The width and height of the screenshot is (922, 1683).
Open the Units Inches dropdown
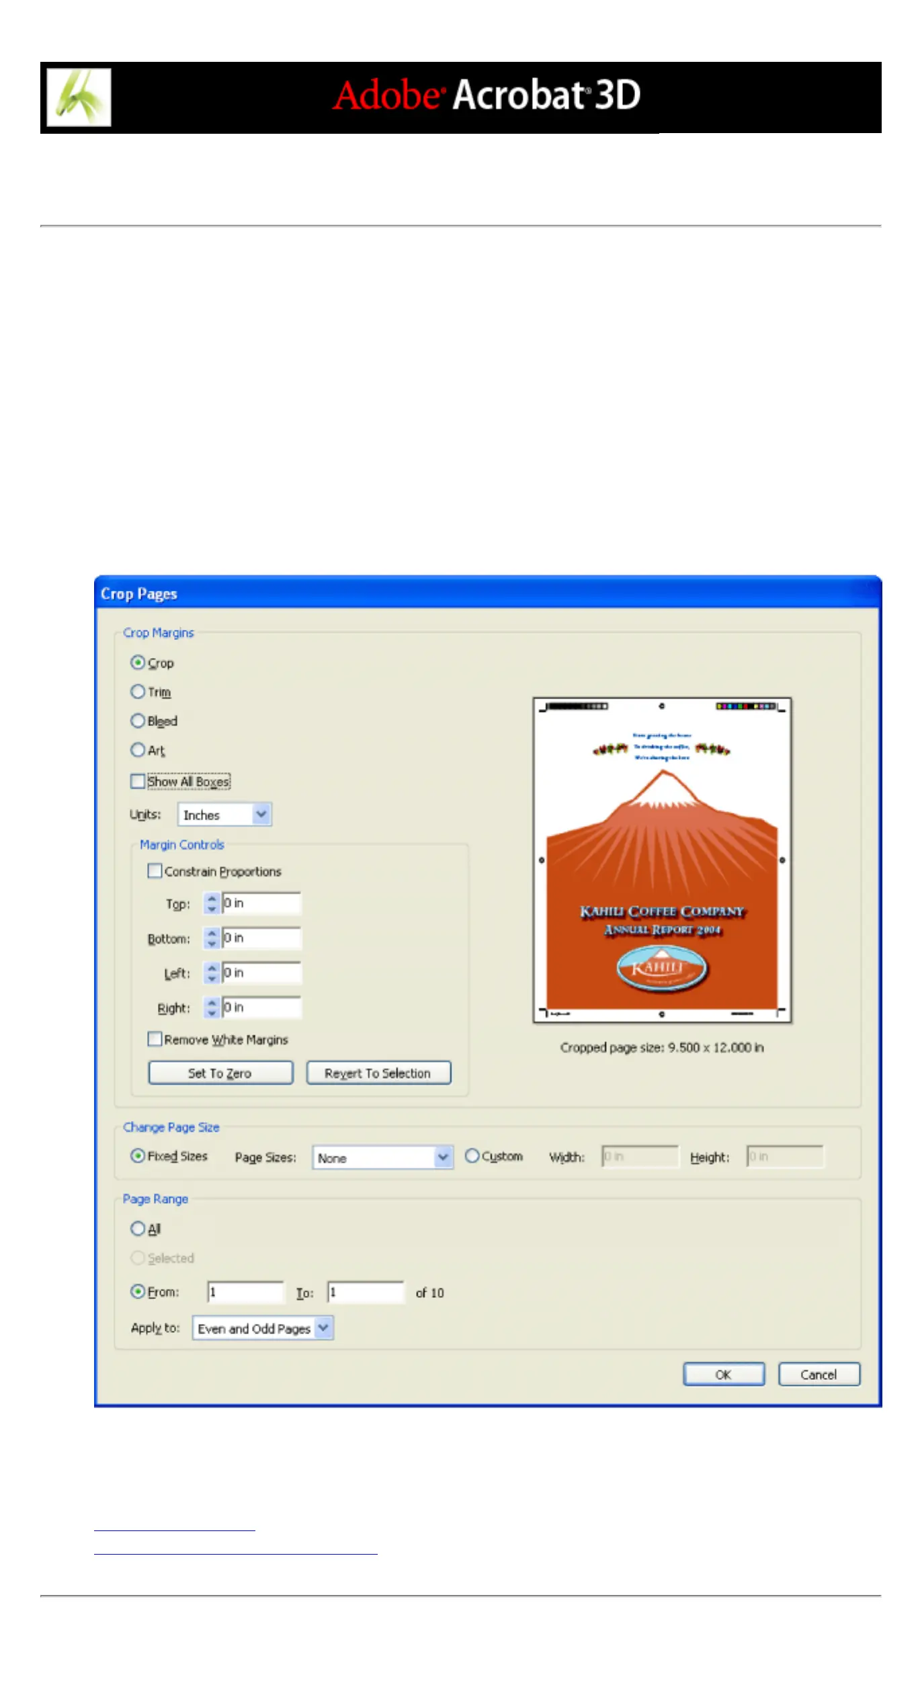coord(224,815)
